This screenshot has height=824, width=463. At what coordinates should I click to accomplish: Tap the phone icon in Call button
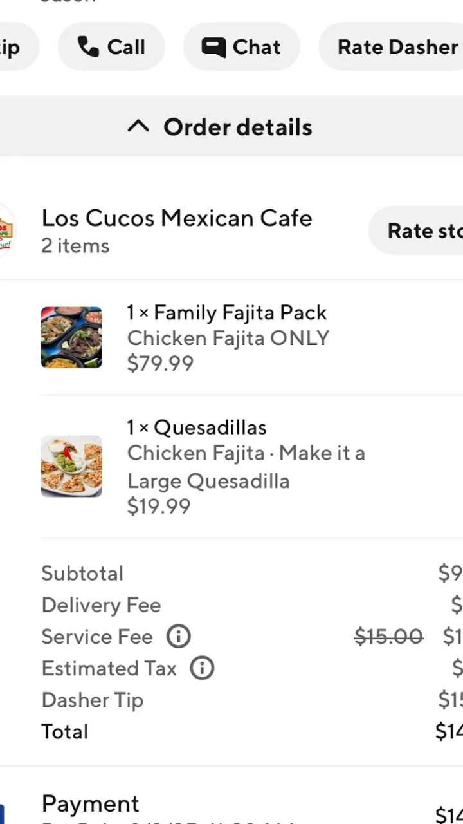(x=88, y=47)
